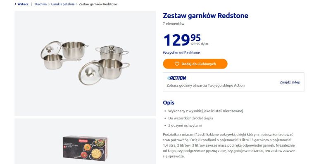Open the main stainless pots product photo
Image resolution: width=314 pixels, height=164 pixels.
click(x=85, y=63)
